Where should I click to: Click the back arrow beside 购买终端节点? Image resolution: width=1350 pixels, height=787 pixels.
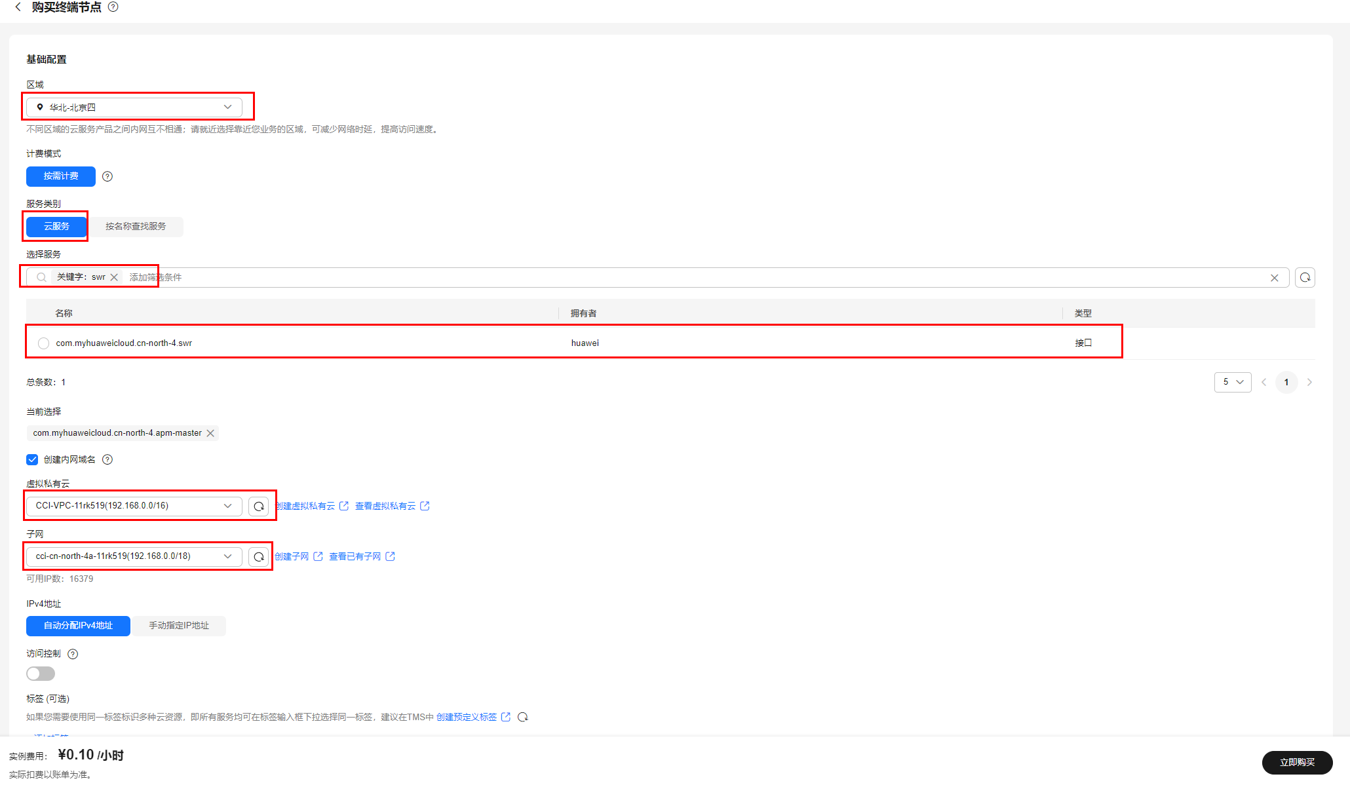18,7
